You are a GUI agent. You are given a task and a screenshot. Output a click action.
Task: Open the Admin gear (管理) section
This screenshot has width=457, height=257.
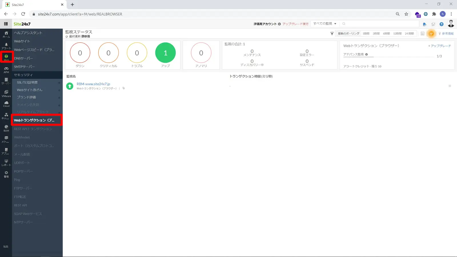coord(6,174)
